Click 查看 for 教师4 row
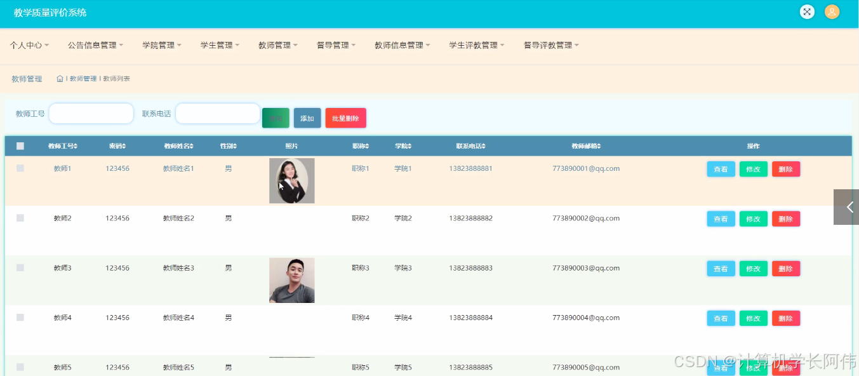859x376 pixels. 721,318
